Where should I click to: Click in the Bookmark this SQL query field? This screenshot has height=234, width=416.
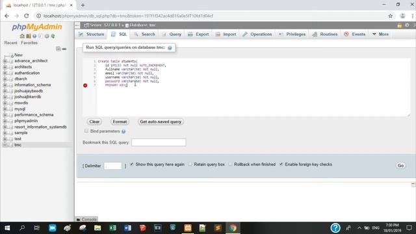pyautogui.click(x=159, y=142)
